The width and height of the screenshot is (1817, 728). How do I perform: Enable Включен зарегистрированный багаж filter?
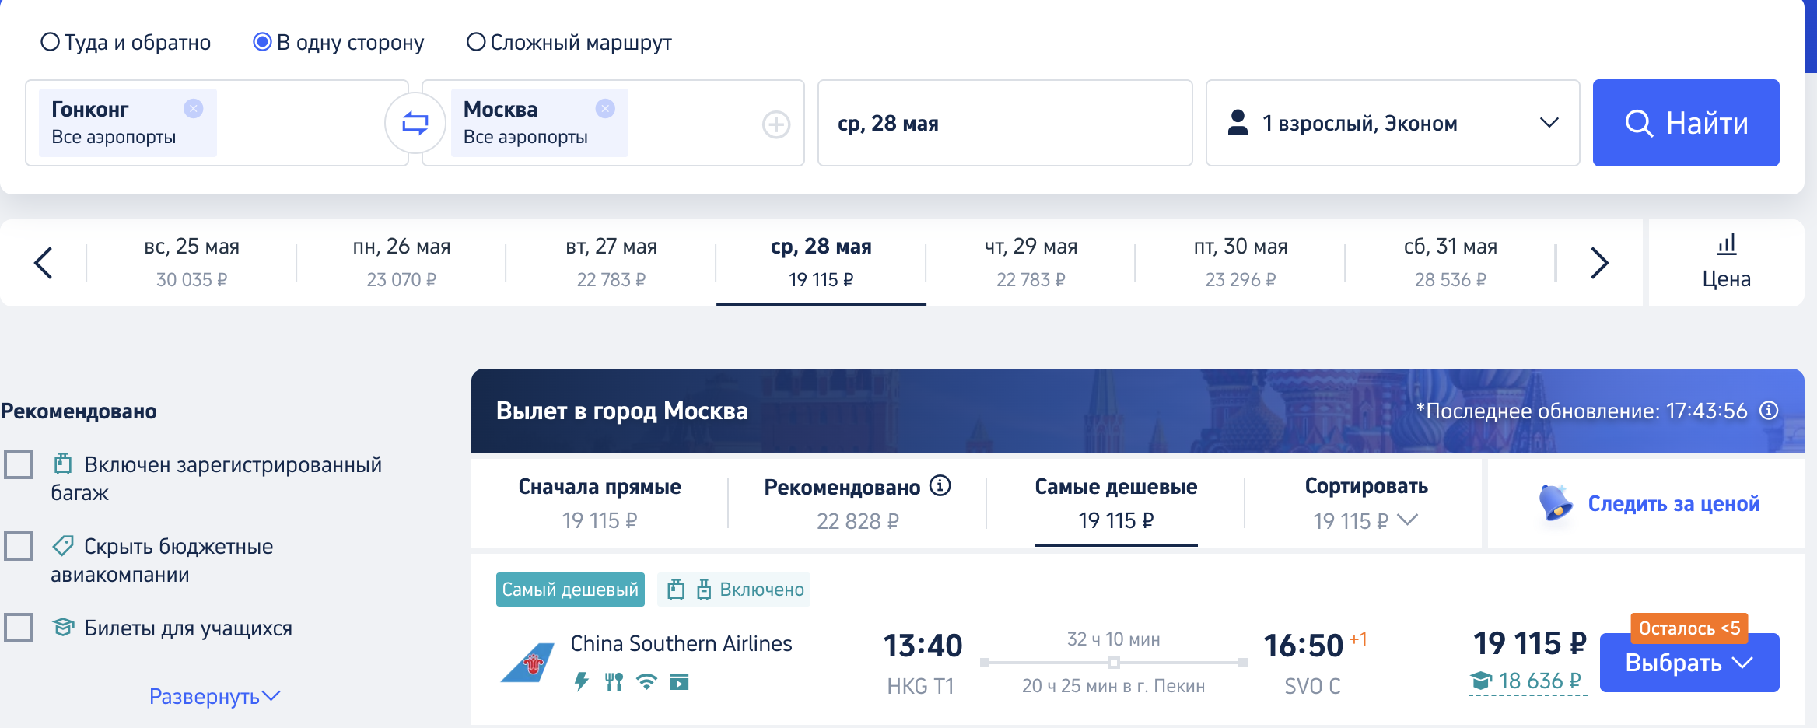[x=19, y=464]
